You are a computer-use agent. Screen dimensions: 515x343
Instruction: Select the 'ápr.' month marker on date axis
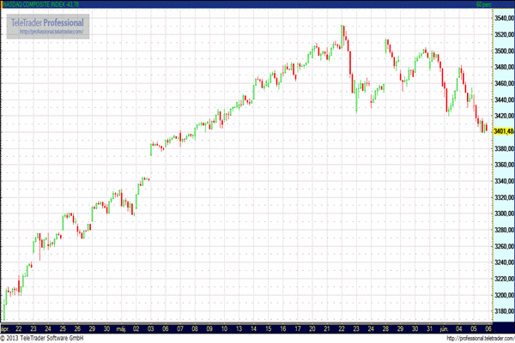pos(7,328)
